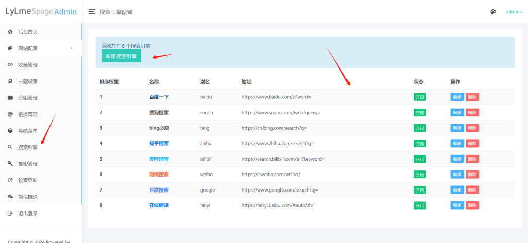528x243 pixels.
Task: Click 删除 button for 微博搜索 row
Action: click(x=472, y=175)
